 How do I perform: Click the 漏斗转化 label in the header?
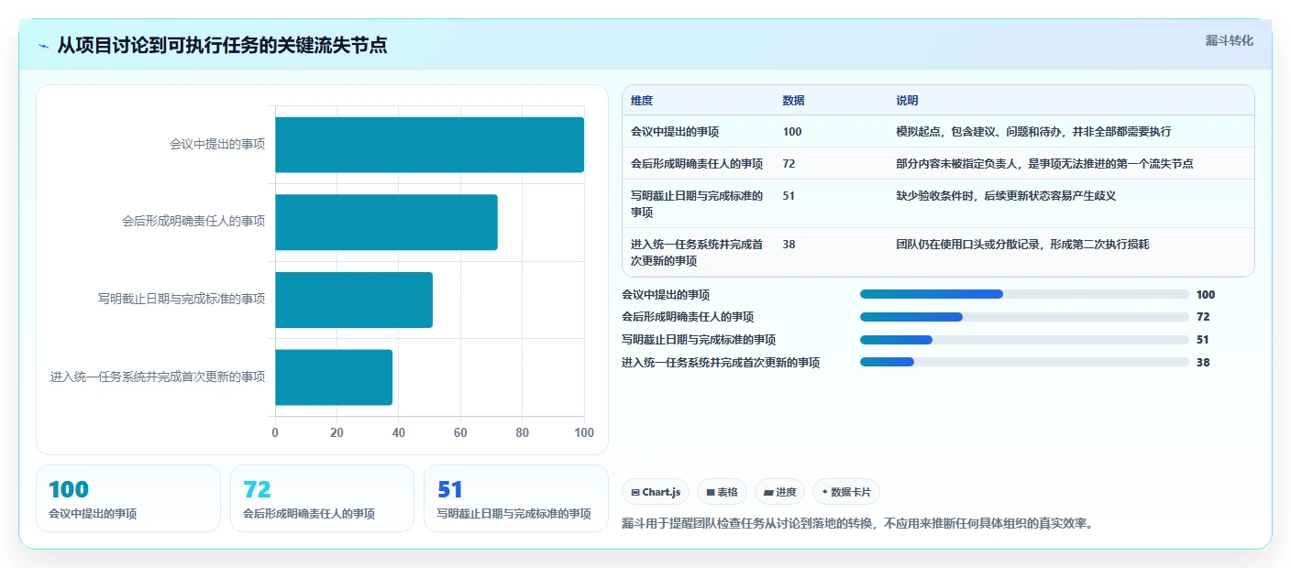pos(1229,40)
